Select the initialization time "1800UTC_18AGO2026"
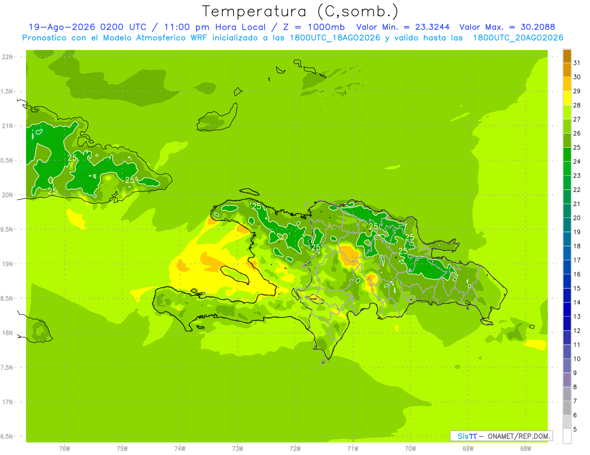 point(332,38)
